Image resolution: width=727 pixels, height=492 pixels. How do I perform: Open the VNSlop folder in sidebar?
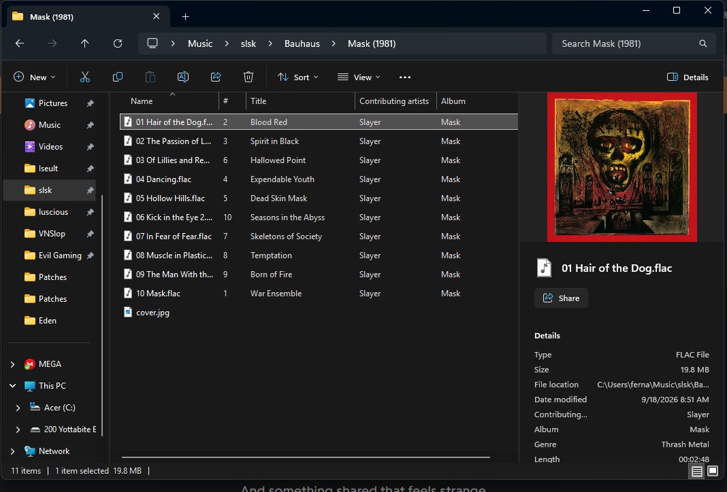pos(52,234)
